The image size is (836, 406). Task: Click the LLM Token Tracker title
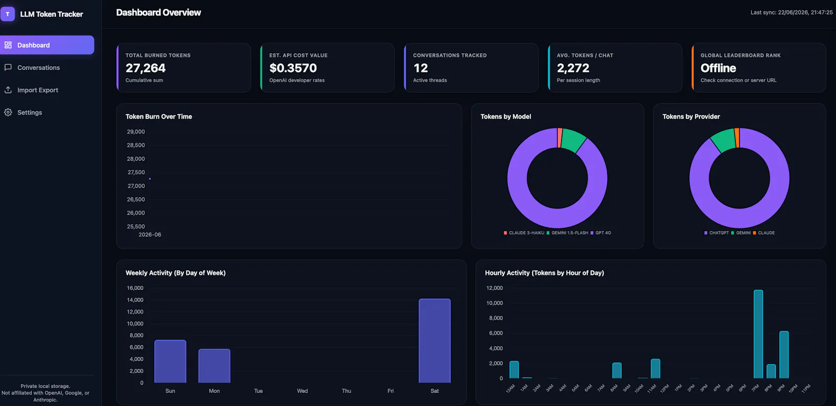click(51, 14)
